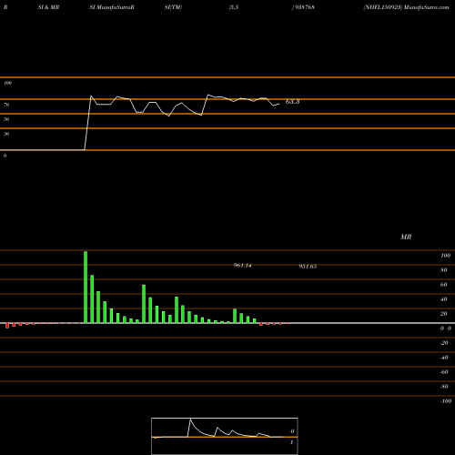Click the MR panel title

pyautogui.click(x=406, y=237)
